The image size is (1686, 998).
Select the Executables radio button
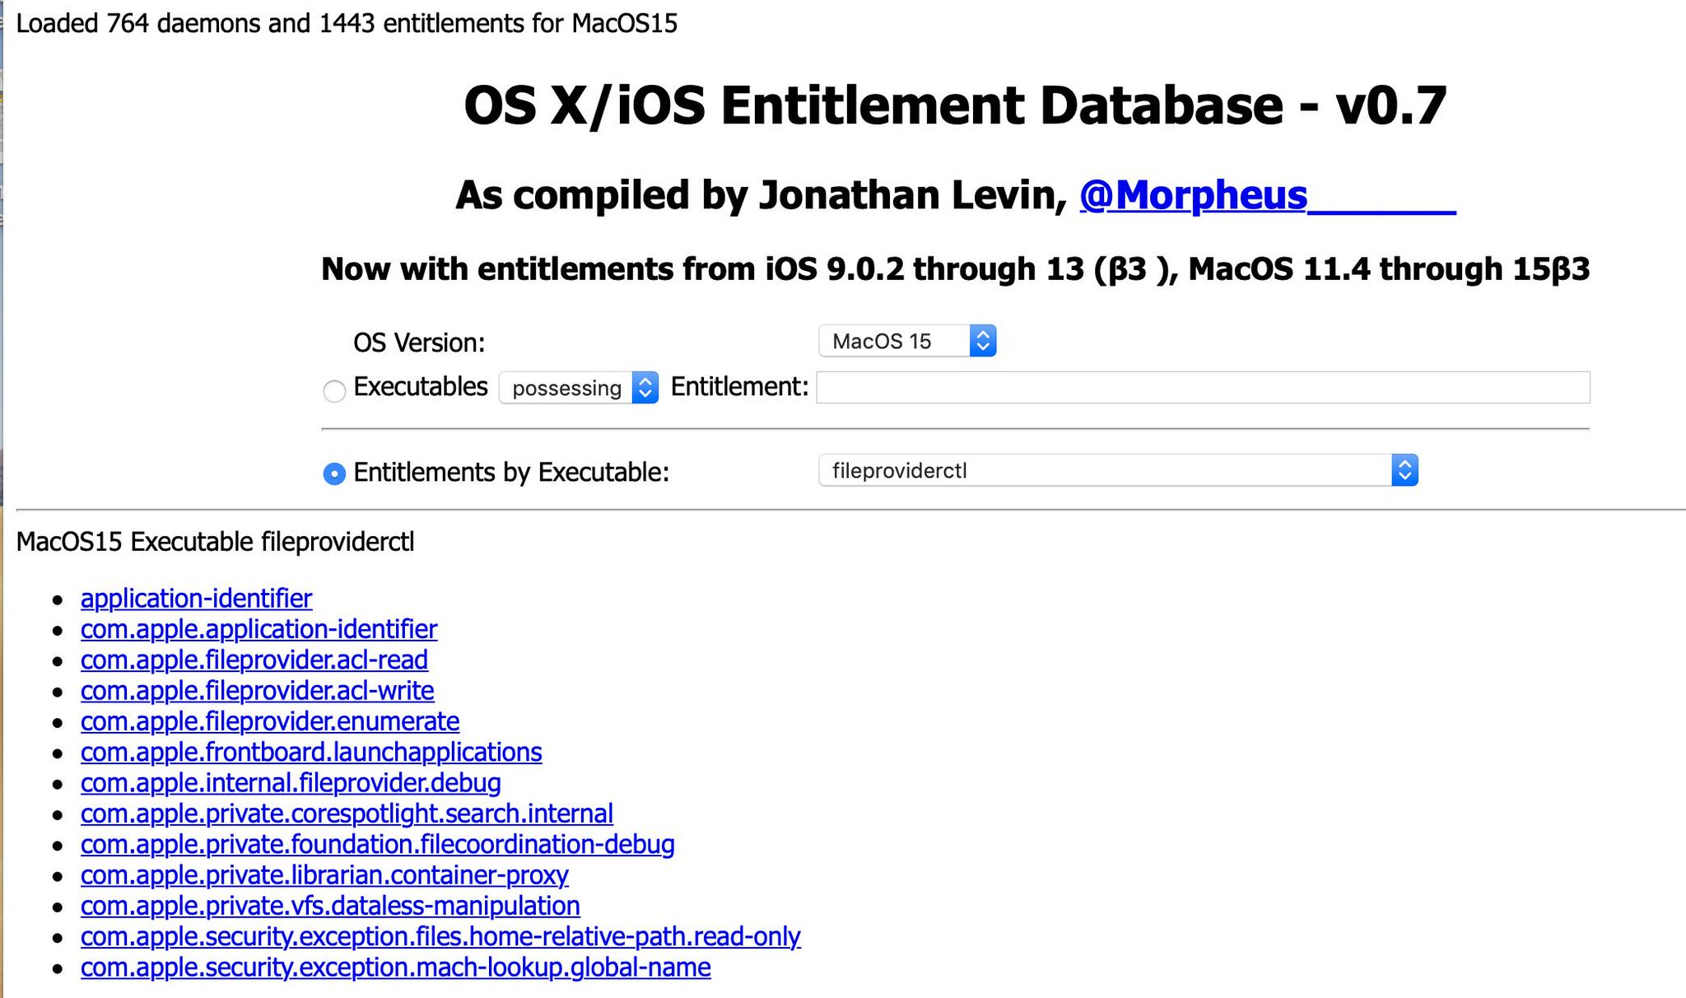pos(334,391)
